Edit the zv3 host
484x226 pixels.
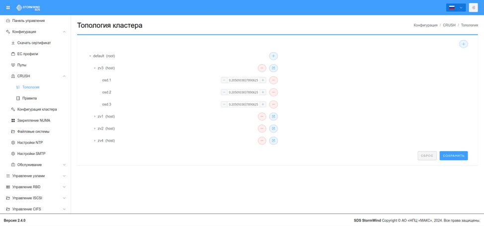point(273,68)
